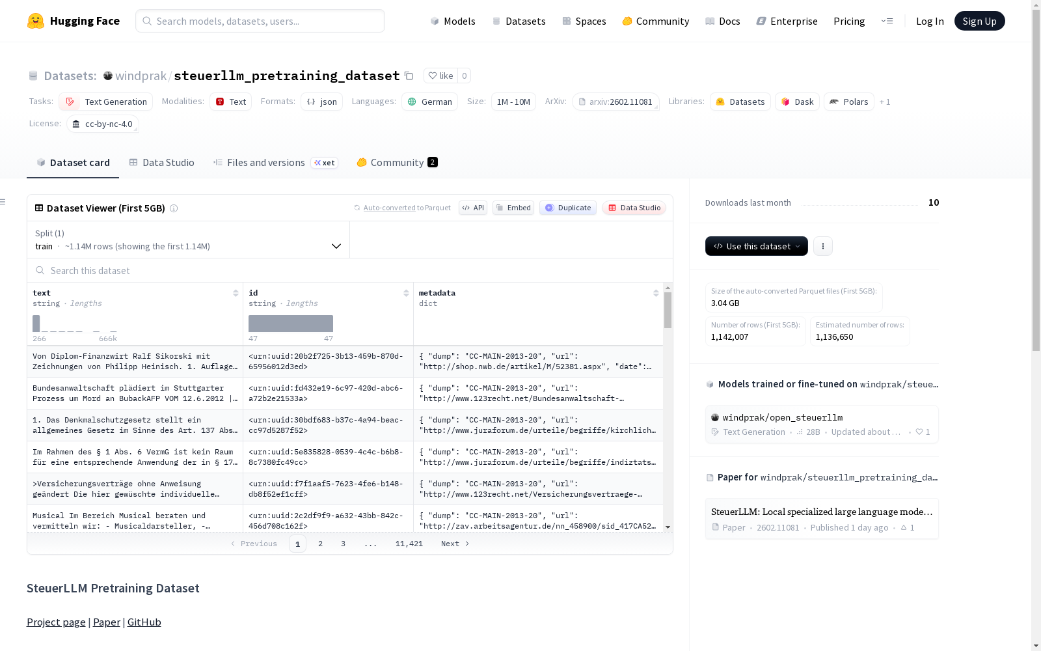Image resolution: width=1041 pixels, height=651 pixels.
Task: Open the Community tab with 2 discussions
Action: click(x=397, y=163)
